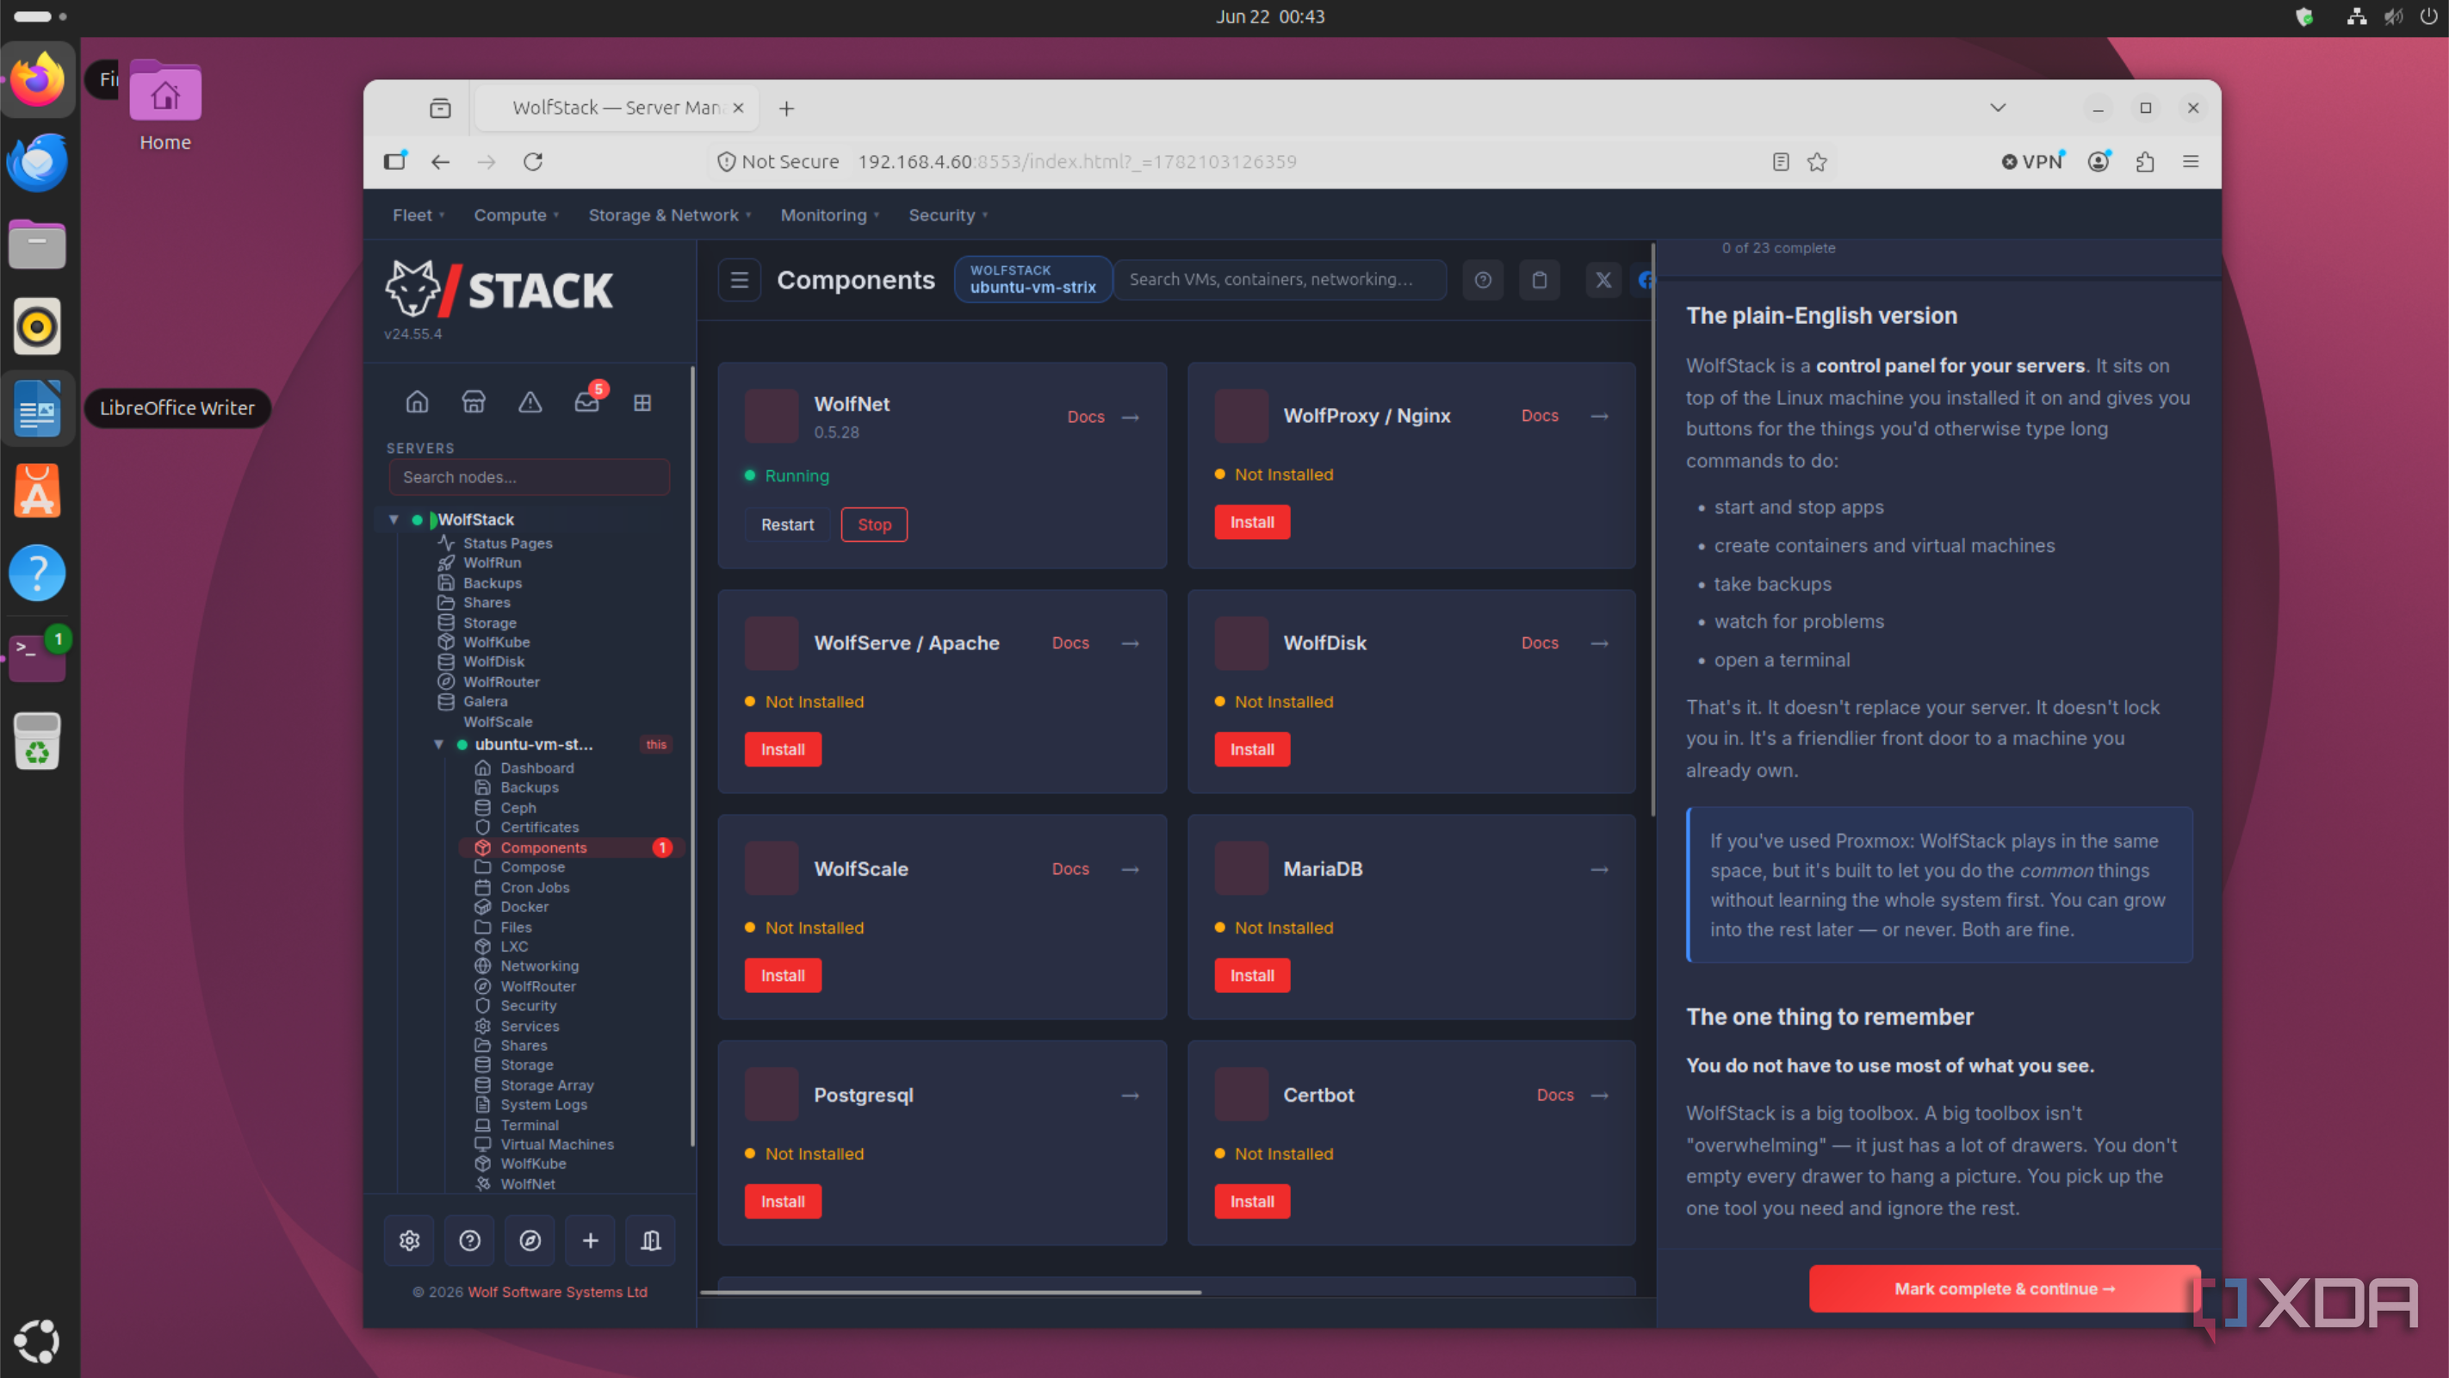Open the Firefox list all tabs chevron

pos(1998,108)
